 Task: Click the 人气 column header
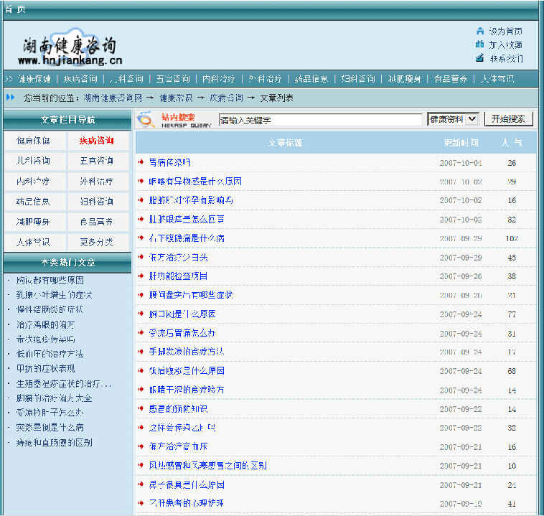point(512,143)
